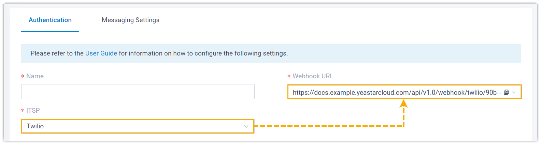
Task: Switch to the Messaging Settings tab
Action: coord(130,20)
